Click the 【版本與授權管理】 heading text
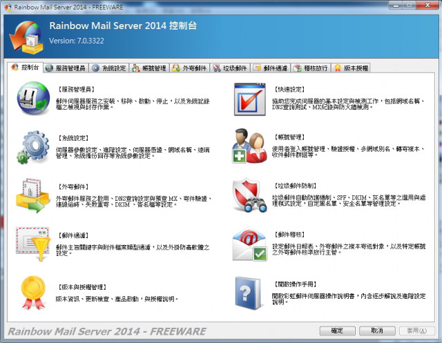The image size is (442, 343). [x=82, y=287]
